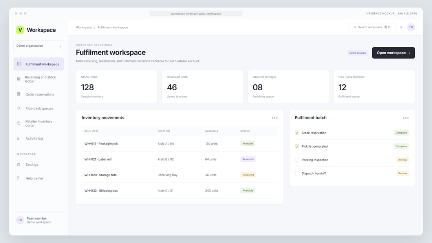The height and width of the screenshot is (243, 432).
Task: Click the Available badge for WH-032
Action: (x=248, y=191)
